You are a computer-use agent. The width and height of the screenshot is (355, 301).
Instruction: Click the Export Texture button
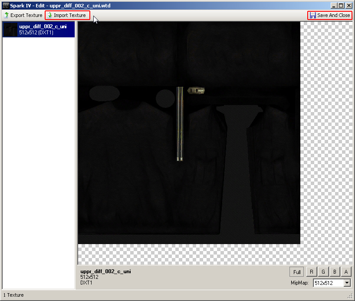pos(23,15)
